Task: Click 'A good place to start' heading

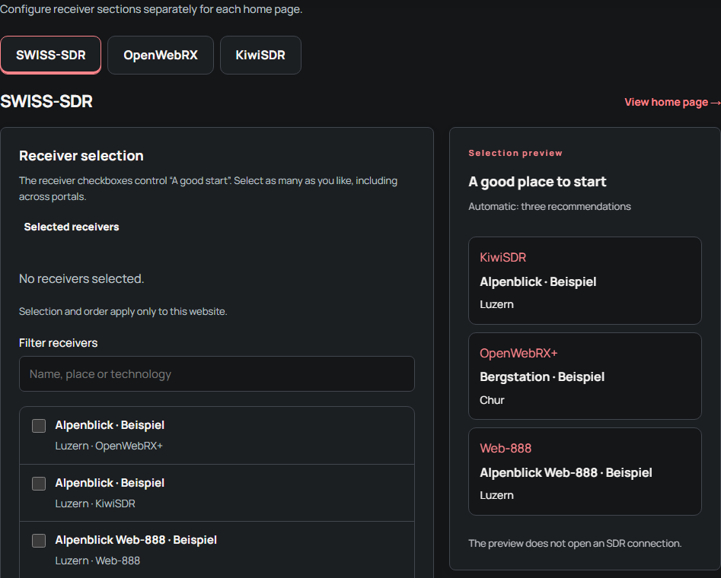Action: [537, 182]
